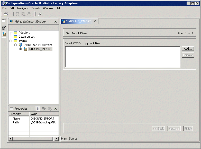Click the \OS390\bindings path value cell
201x149 pixels.
44,122
